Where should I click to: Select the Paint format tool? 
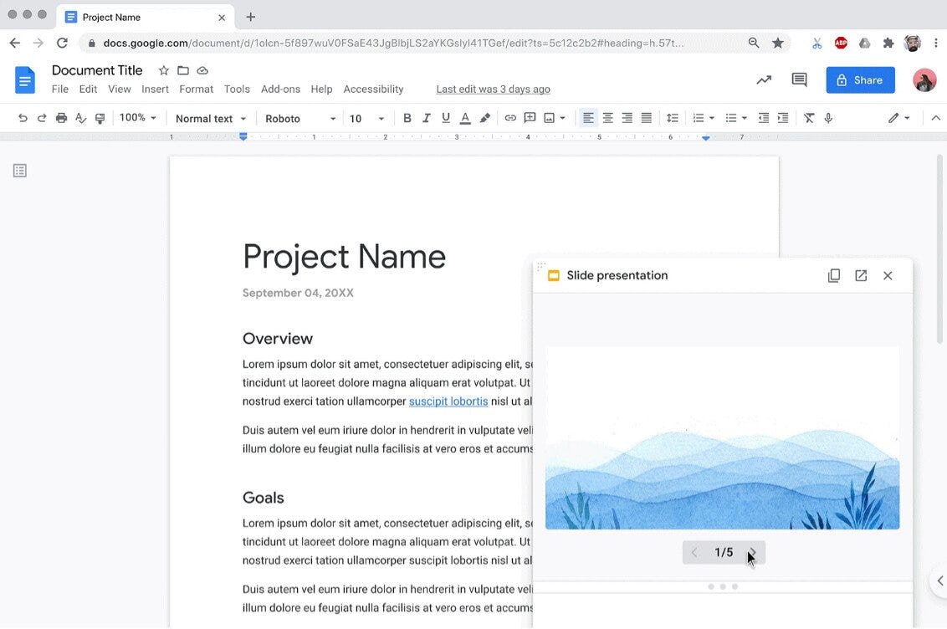(x=100, y=118)
